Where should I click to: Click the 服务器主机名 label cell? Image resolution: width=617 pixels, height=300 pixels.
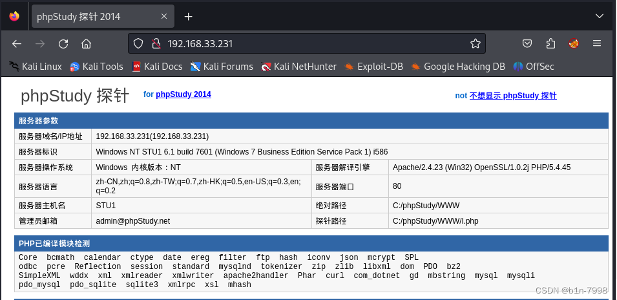(53, 206)
